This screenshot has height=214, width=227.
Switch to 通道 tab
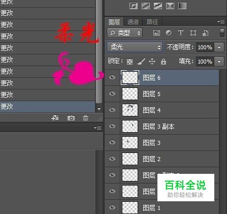[x=133, y=22]
